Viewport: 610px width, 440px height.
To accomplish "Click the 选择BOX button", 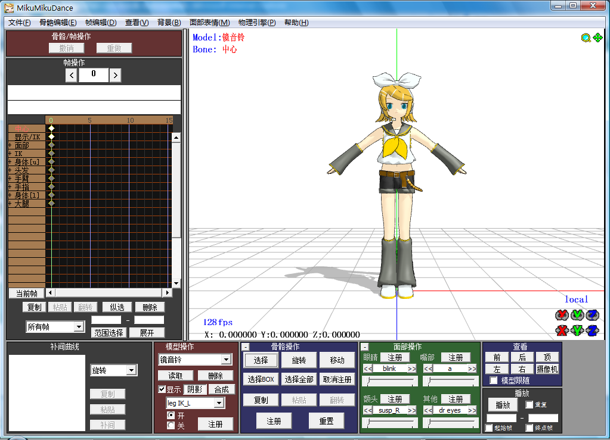I will pyautogui.click(x=261, y=379).
